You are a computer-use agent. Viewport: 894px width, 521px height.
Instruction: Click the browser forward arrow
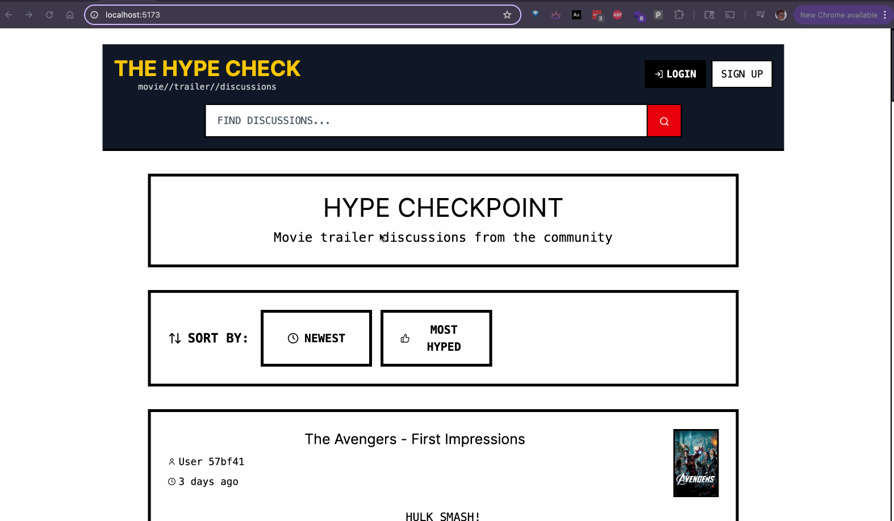pyautogui.click(x=29, y=15)
